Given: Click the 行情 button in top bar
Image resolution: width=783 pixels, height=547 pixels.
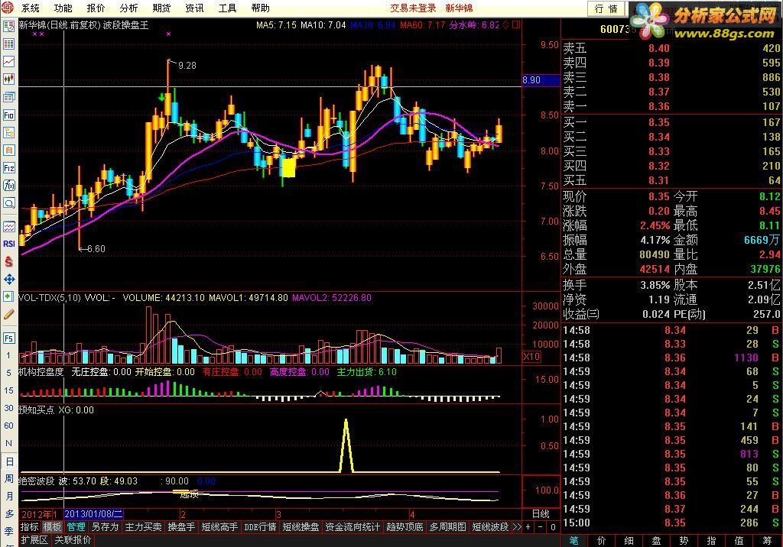Looking at the screenshot, I should click(606, 8).
